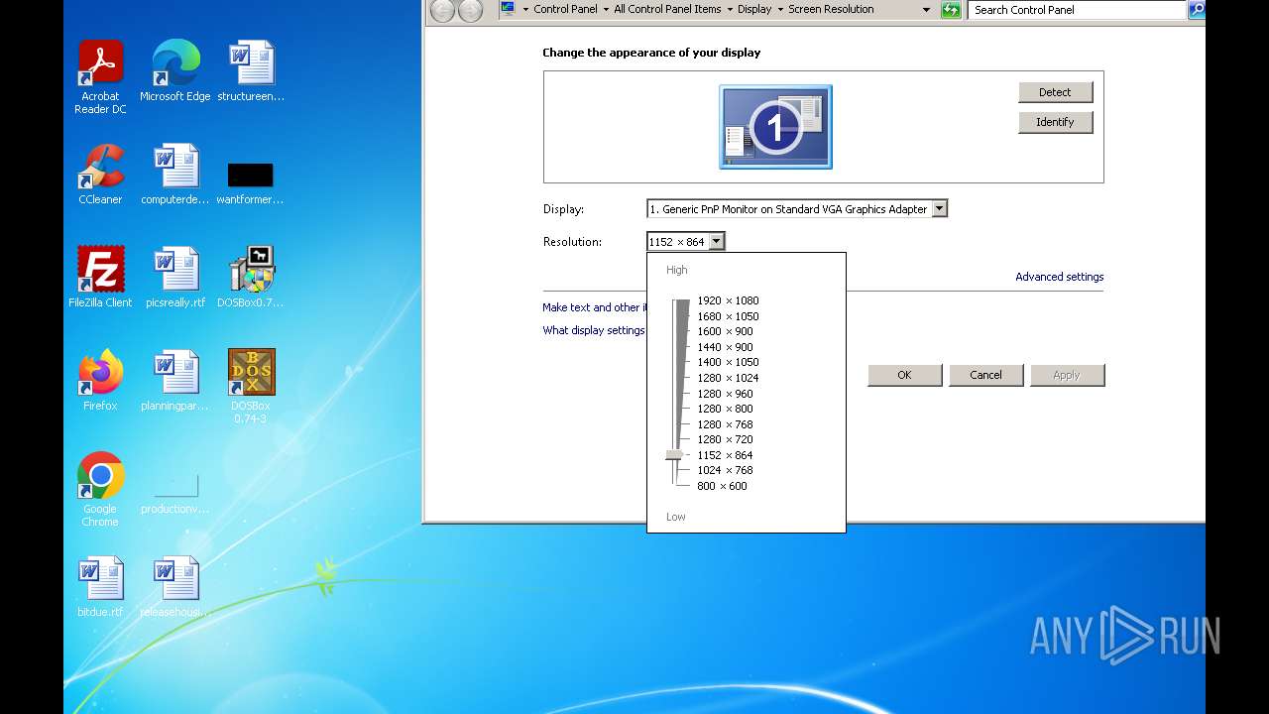
Task: Open the DOSBox0.7 installer icon
Action: tap(251, 277)
